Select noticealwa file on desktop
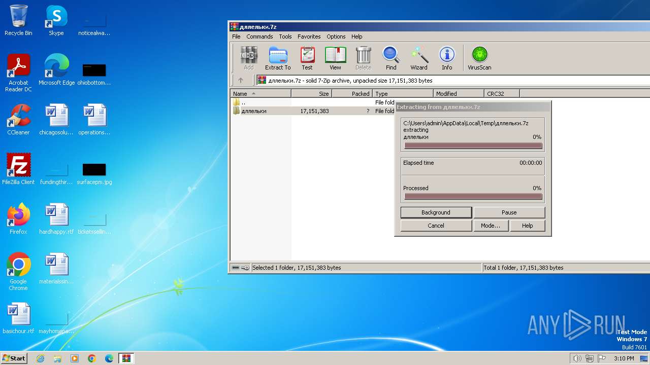Image resolution: width=650 pixels, height=365 pixels. [x=94, y=24]
